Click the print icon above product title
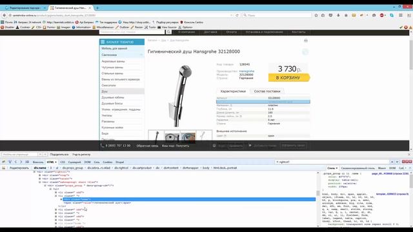Viewport: 413px width, 232px height. [305, 41]
